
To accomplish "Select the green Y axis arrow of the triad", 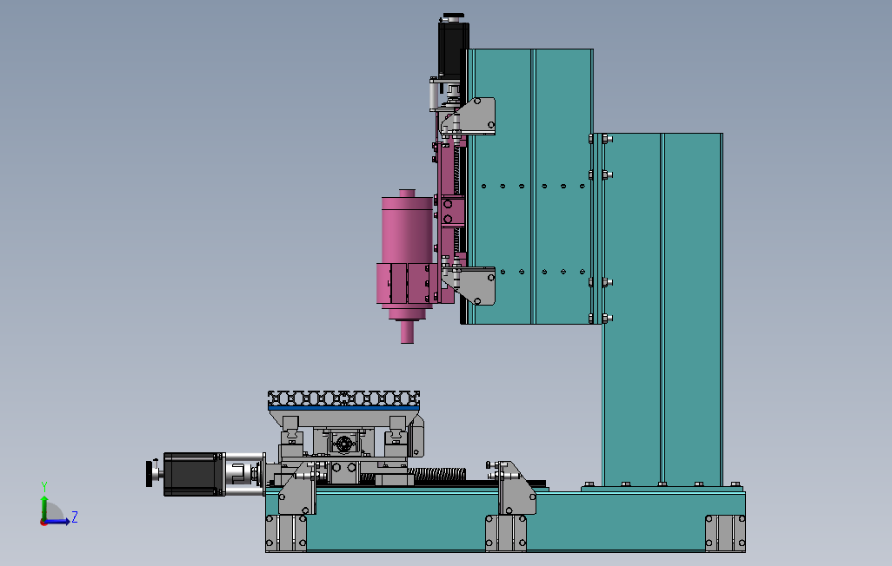I will tap(43, 508).
